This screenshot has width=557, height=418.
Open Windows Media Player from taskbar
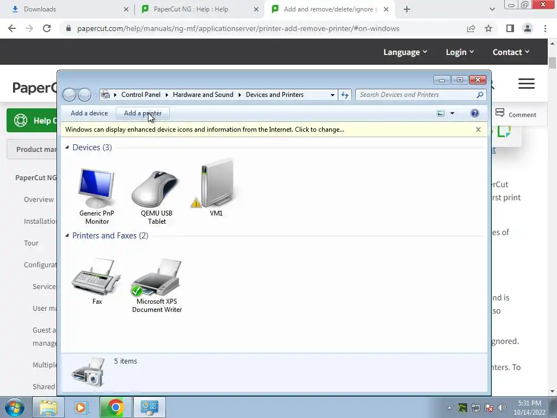tap(81, 407)
